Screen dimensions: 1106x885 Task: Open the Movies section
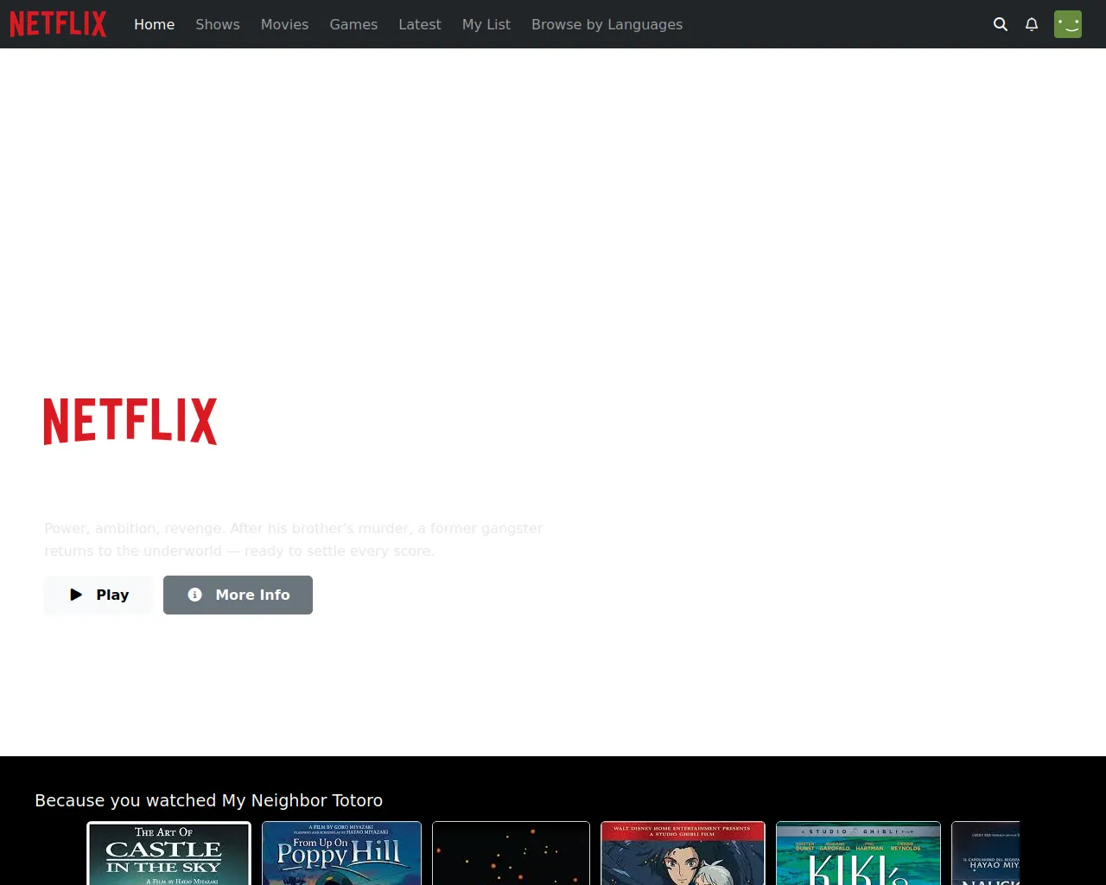(x=284, y=24)
